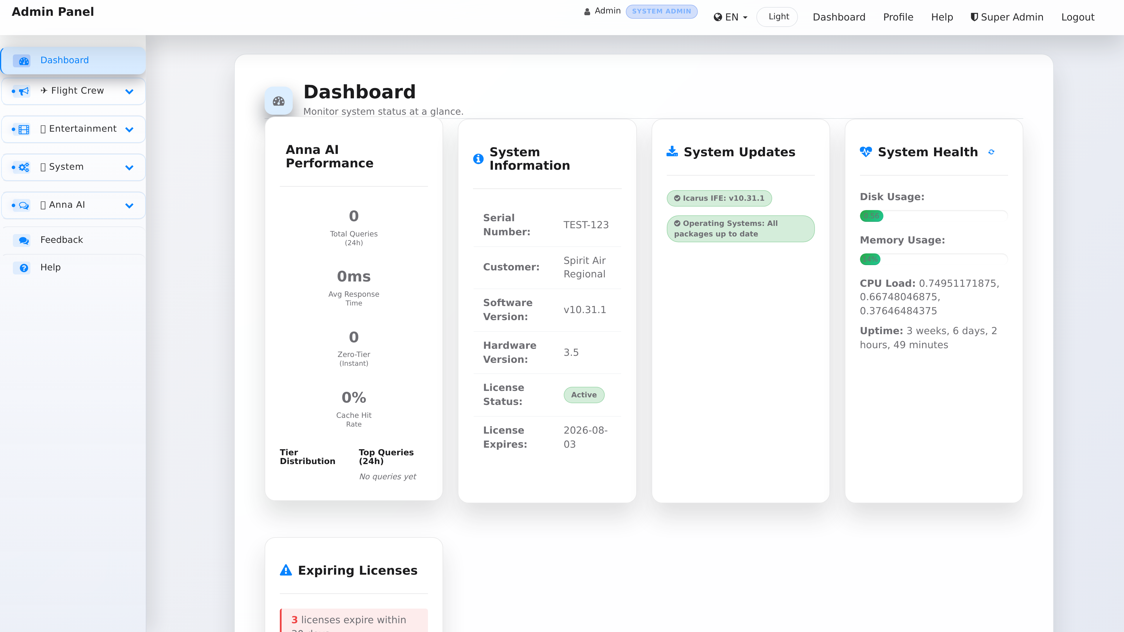1124x632 pixels.
Task: Open the Entertainment sidebar section
Action: pyautogui.click(x=73, y=130)
